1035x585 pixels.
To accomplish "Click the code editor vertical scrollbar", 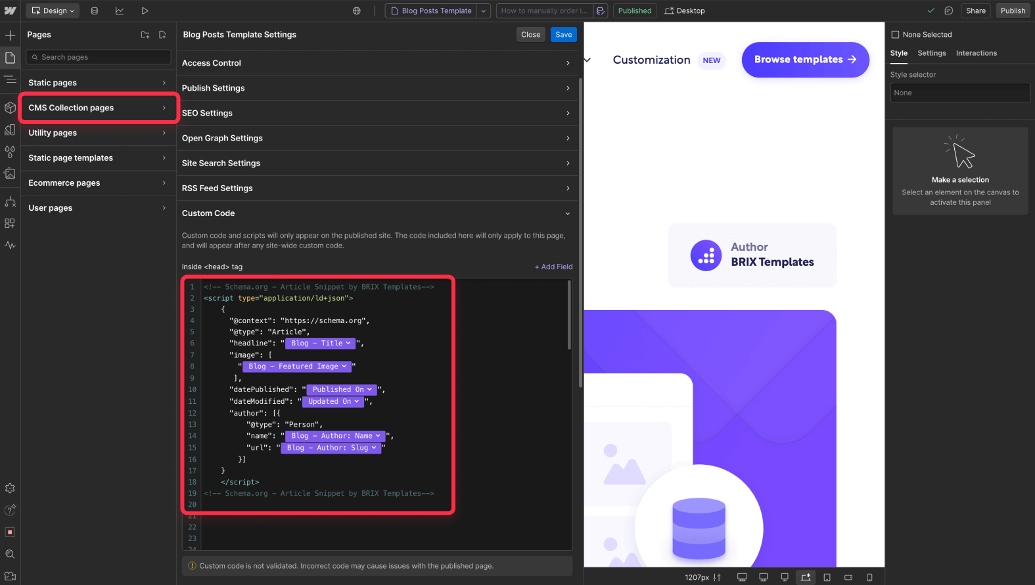I will (x=569, y=315).
